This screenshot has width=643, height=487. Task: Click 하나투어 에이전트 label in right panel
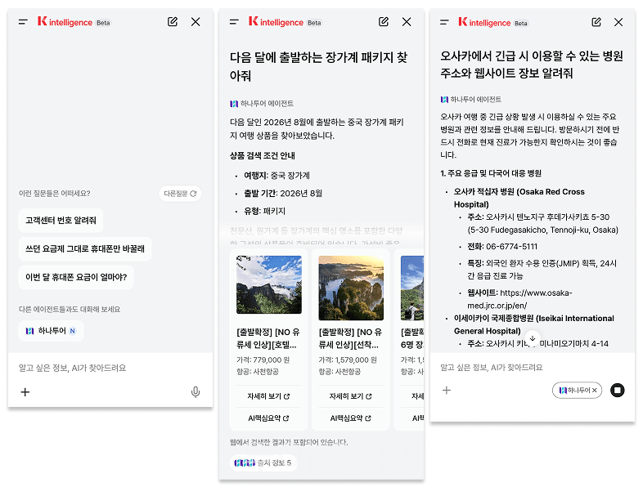click(x=470, y=100)
